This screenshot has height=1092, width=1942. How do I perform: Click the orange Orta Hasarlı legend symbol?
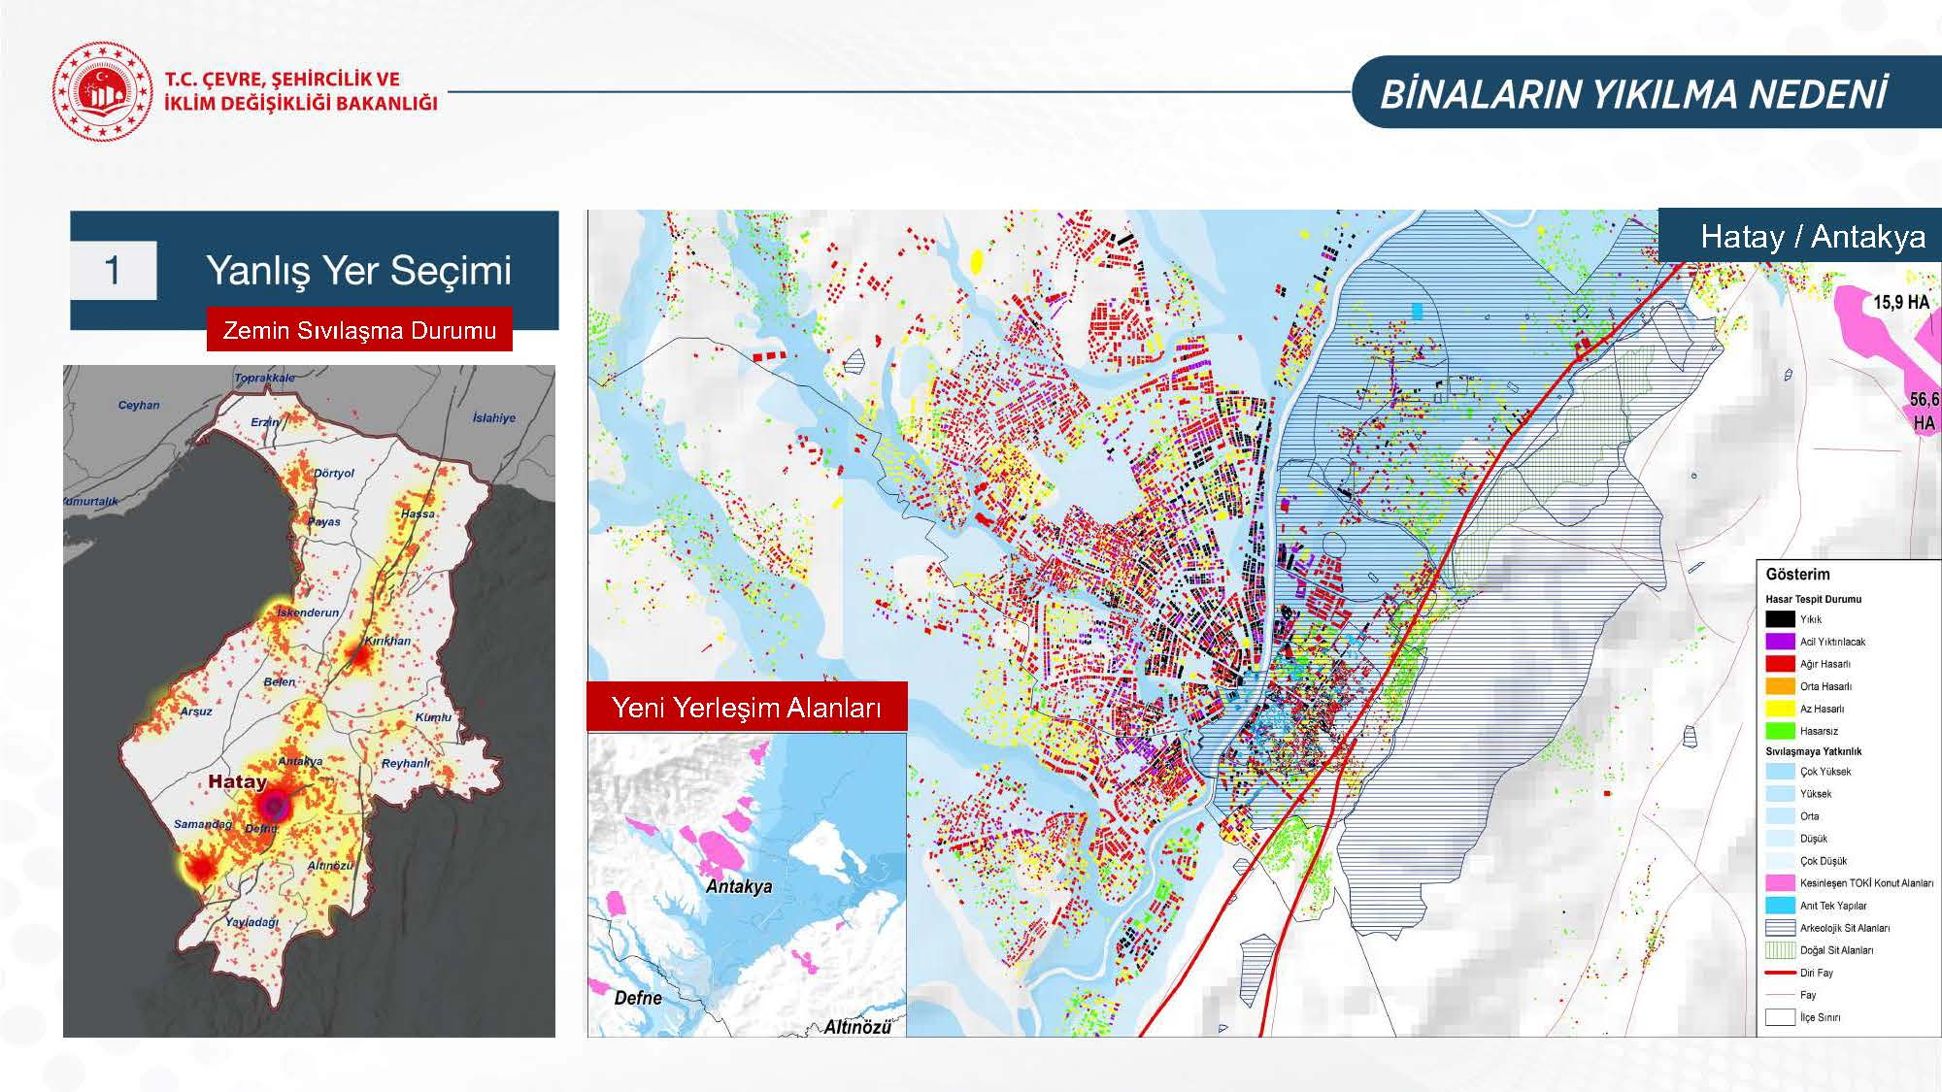pyautogui.click(x=1780, y=686)
